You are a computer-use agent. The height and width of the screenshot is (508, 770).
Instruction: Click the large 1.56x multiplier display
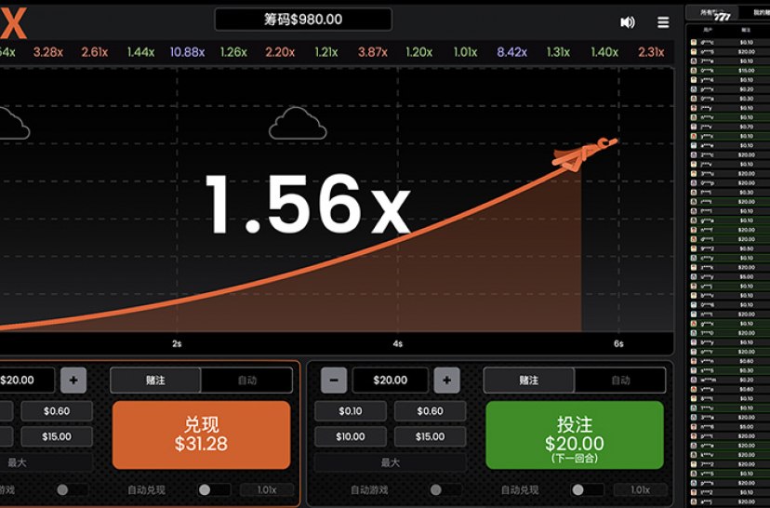point(309,204)
